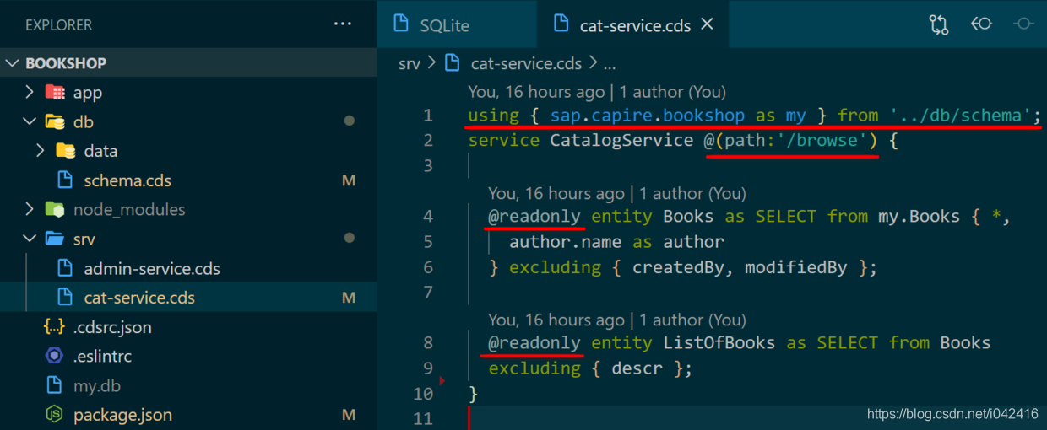Image resolution: width=1047 pixels, height=430 pixels.
Task: Open the Explorer more actions ellipsis menu
Action: coord(343,24)
